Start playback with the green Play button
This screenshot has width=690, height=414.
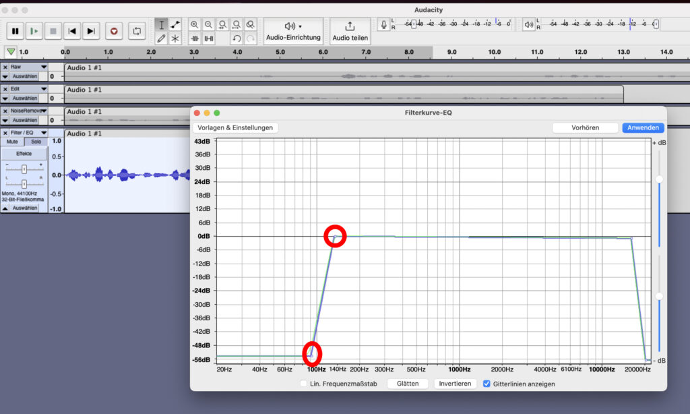(34, 31)
